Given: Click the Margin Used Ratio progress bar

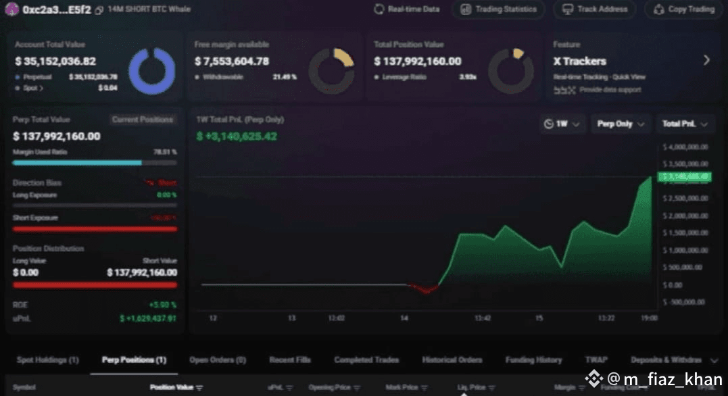Looking at the screenshot, I should click(95, 163).
